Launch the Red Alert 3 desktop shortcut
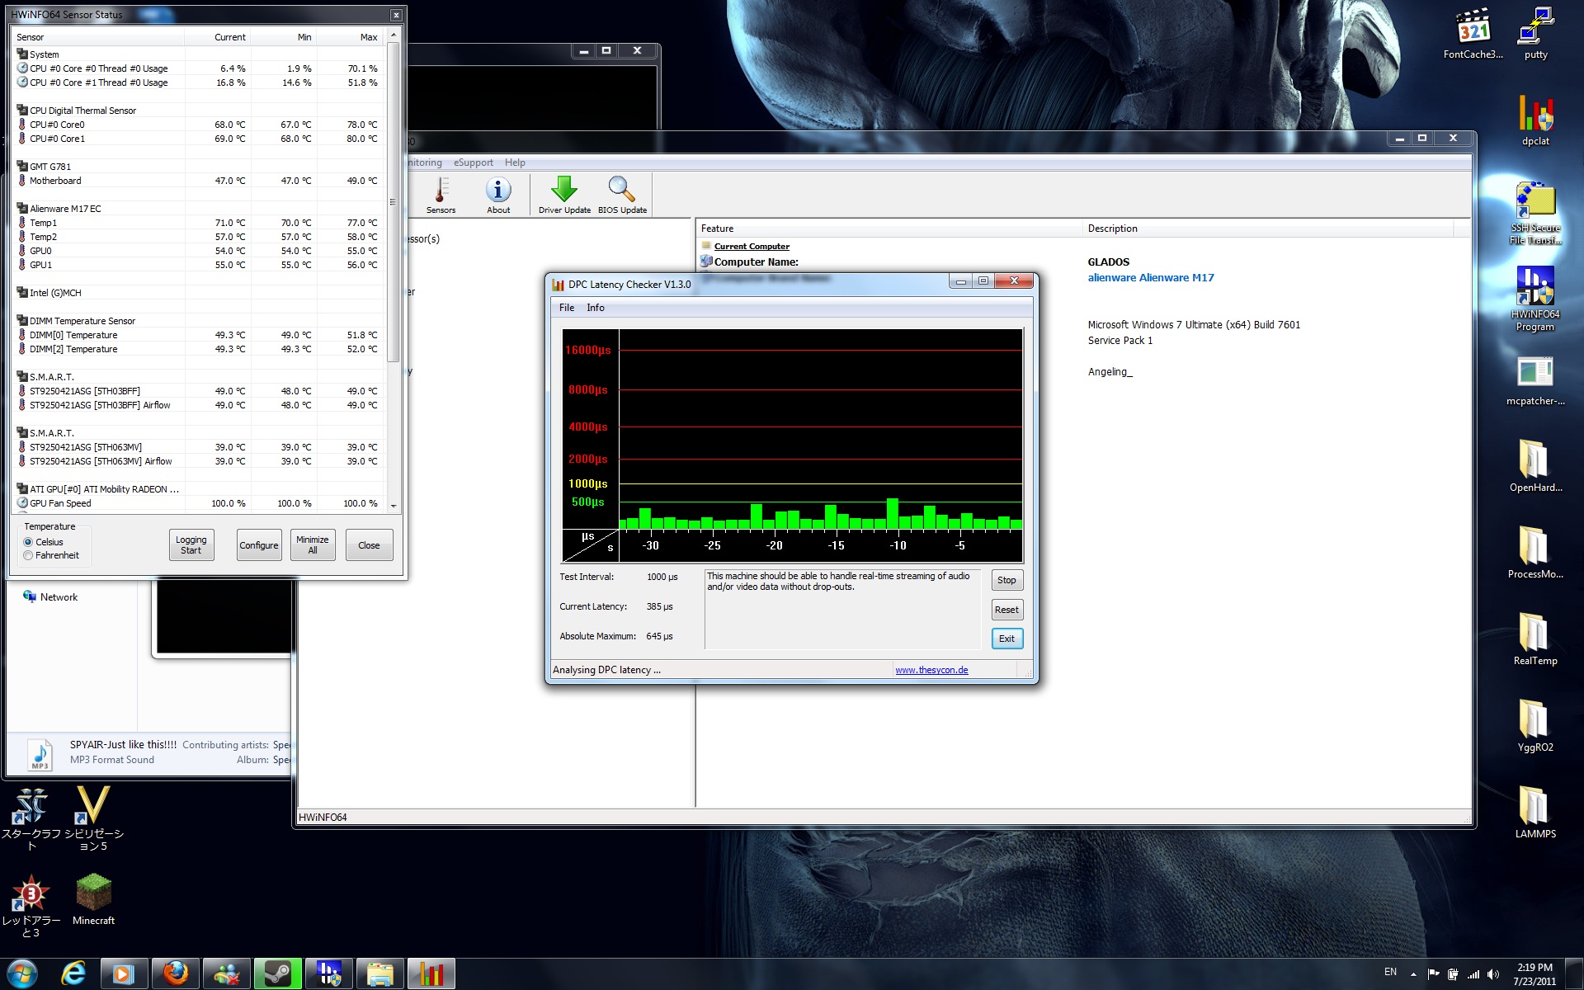The image size is (1584, 990). (x=31, y=906)
